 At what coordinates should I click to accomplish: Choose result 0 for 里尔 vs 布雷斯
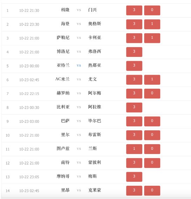click(152, 135)
